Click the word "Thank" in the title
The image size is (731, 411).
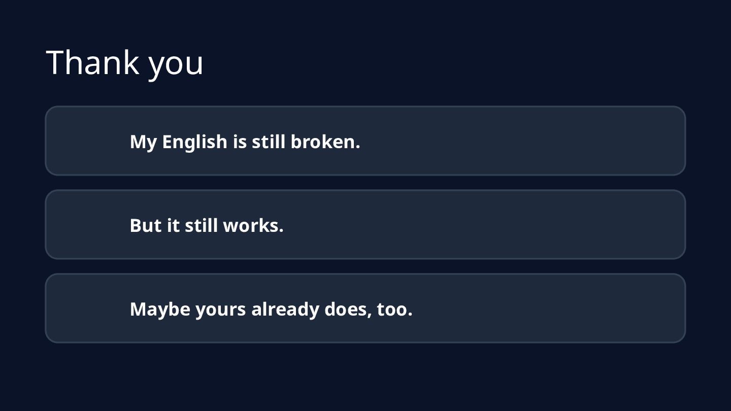92,62
